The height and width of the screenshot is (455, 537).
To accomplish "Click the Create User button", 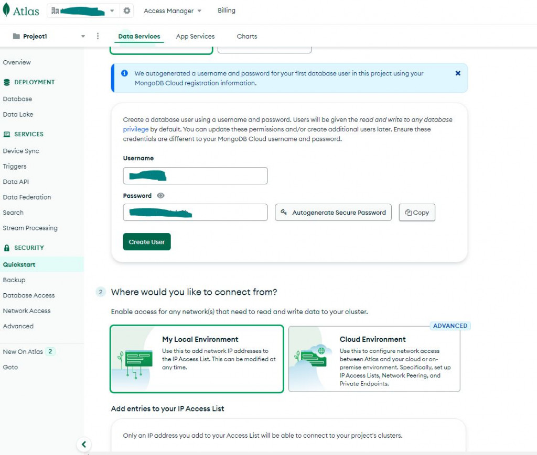I will pyautogui.click(x=147, y=242).
